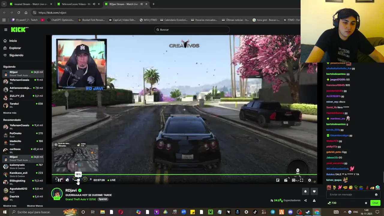Open carlhoos recommended channel
384x216 pixels.
(23, 150)
